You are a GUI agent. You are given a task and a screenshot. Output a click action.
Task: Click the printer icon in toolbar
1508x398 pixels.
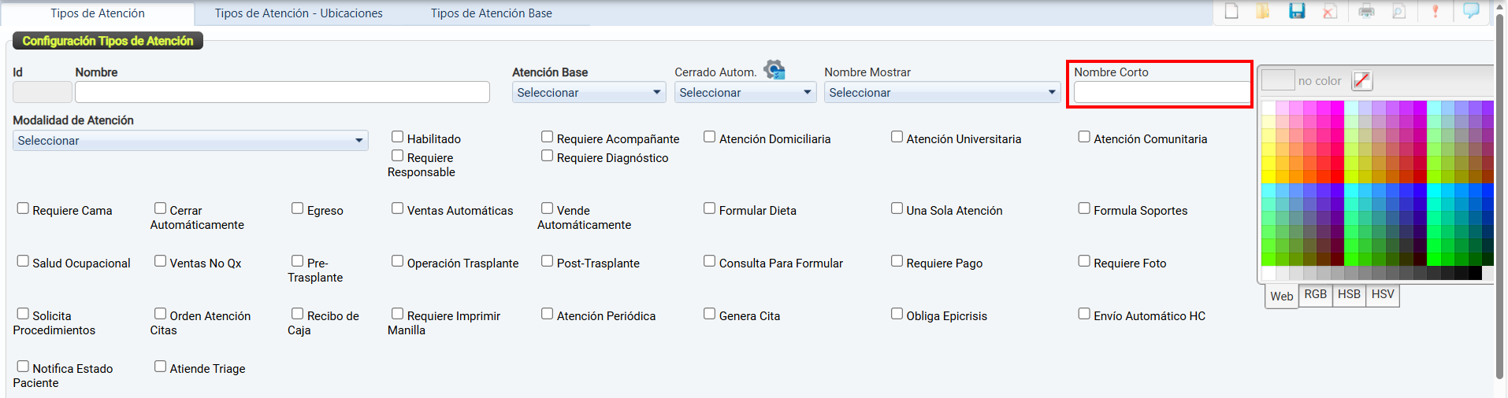click(x=1366, y=11)
